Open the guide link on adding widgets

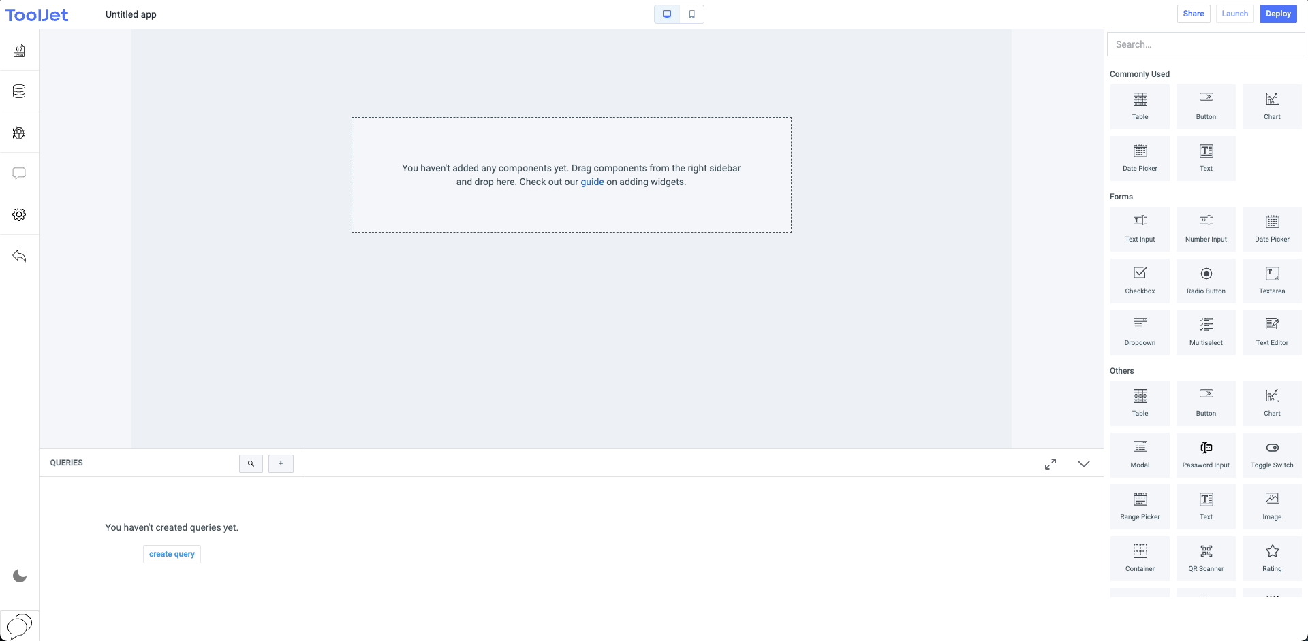click(592, 182)
